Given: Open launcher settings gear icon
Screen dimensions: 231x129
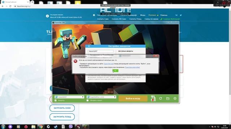Looking at the screenshot, I should [x=175, y=99].
